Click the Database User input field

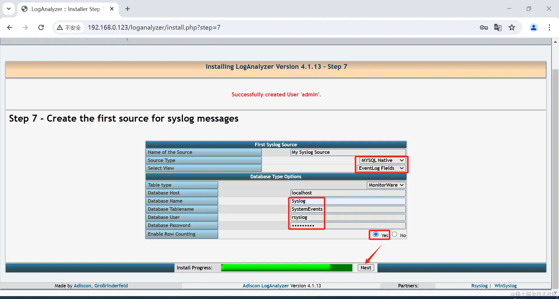pyautogui.click(x=348, y=217)
